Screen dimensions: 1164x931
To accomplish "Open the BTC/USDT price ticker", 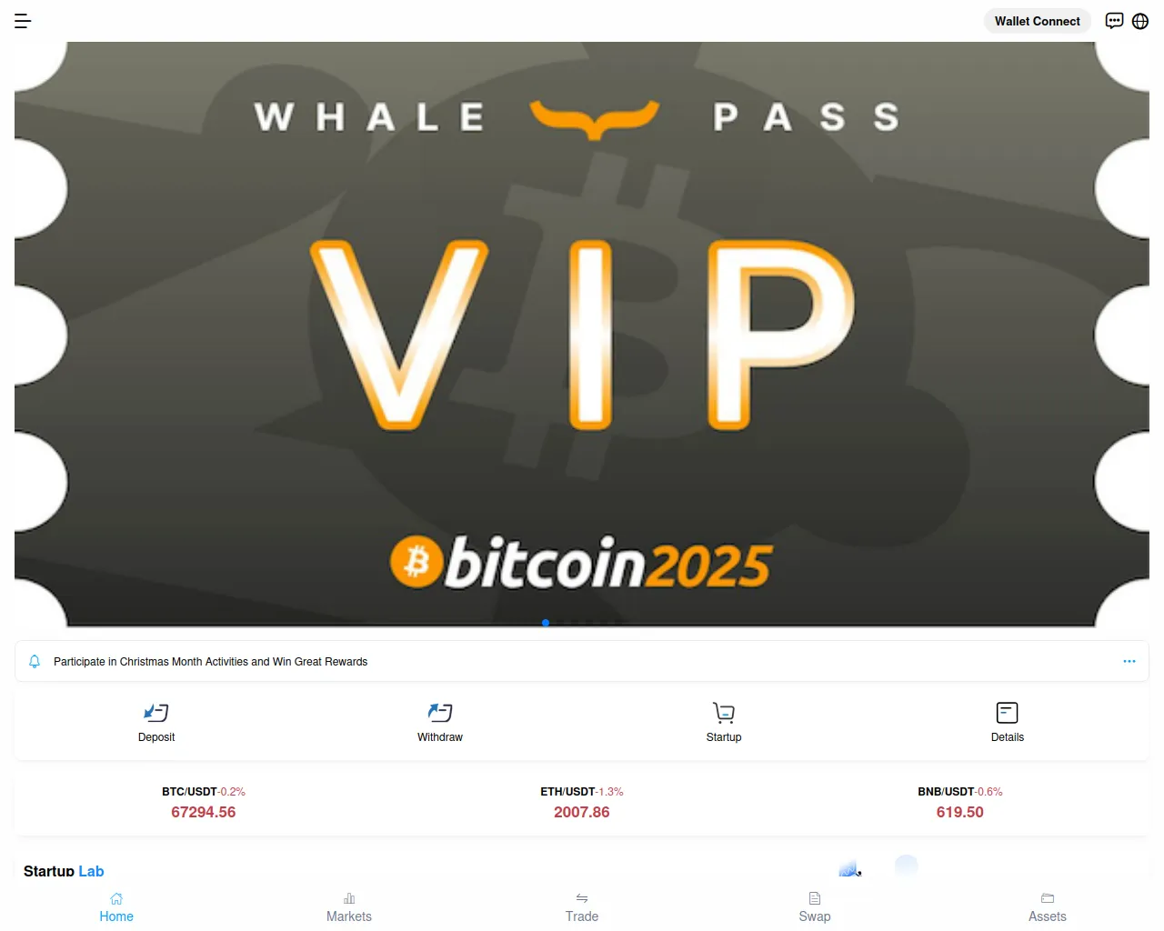I will point(204,803).
